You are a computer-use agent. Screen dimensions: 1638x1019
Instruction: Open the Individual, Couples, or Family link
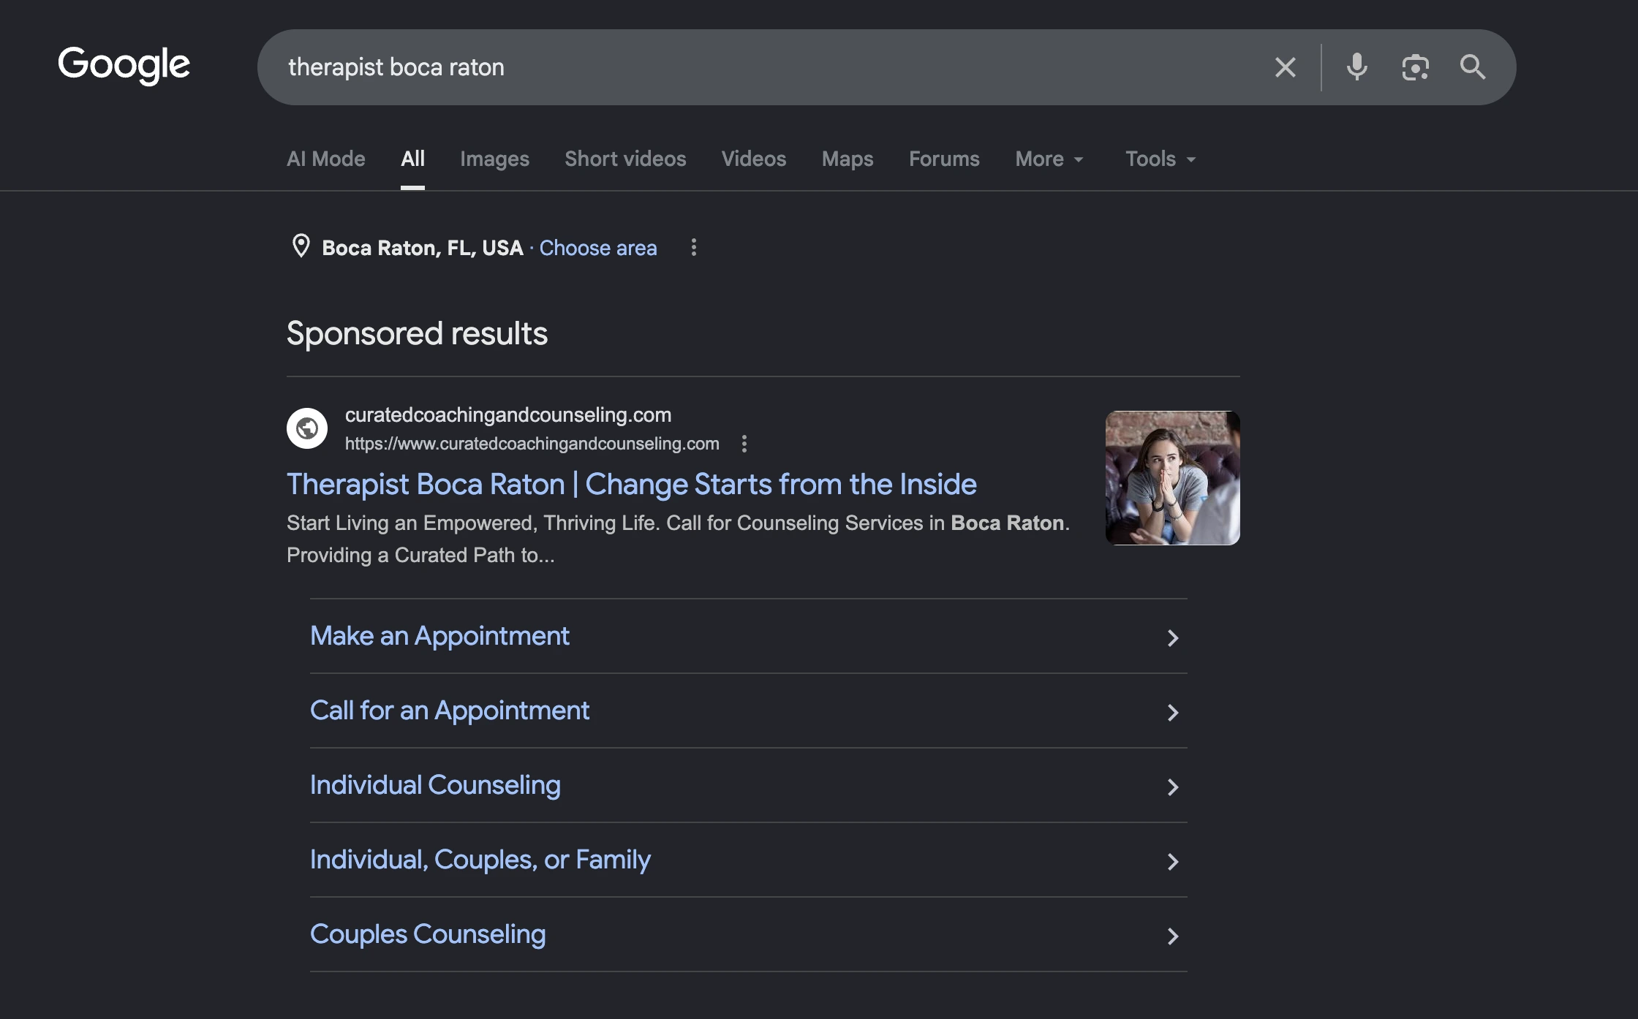(480, 860)
